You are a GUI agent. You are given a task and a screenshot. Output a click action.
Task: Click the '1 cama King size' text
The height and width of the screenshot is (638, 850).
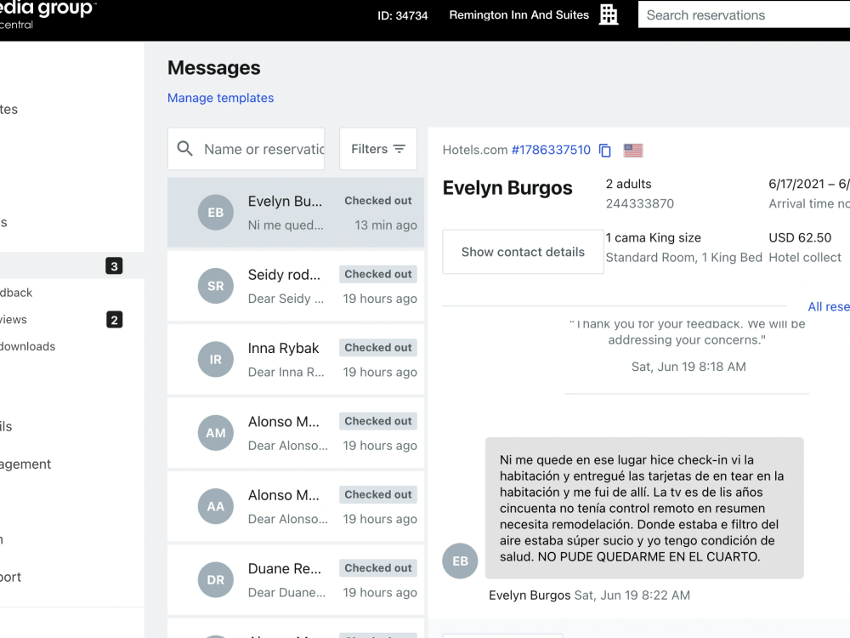653,237
